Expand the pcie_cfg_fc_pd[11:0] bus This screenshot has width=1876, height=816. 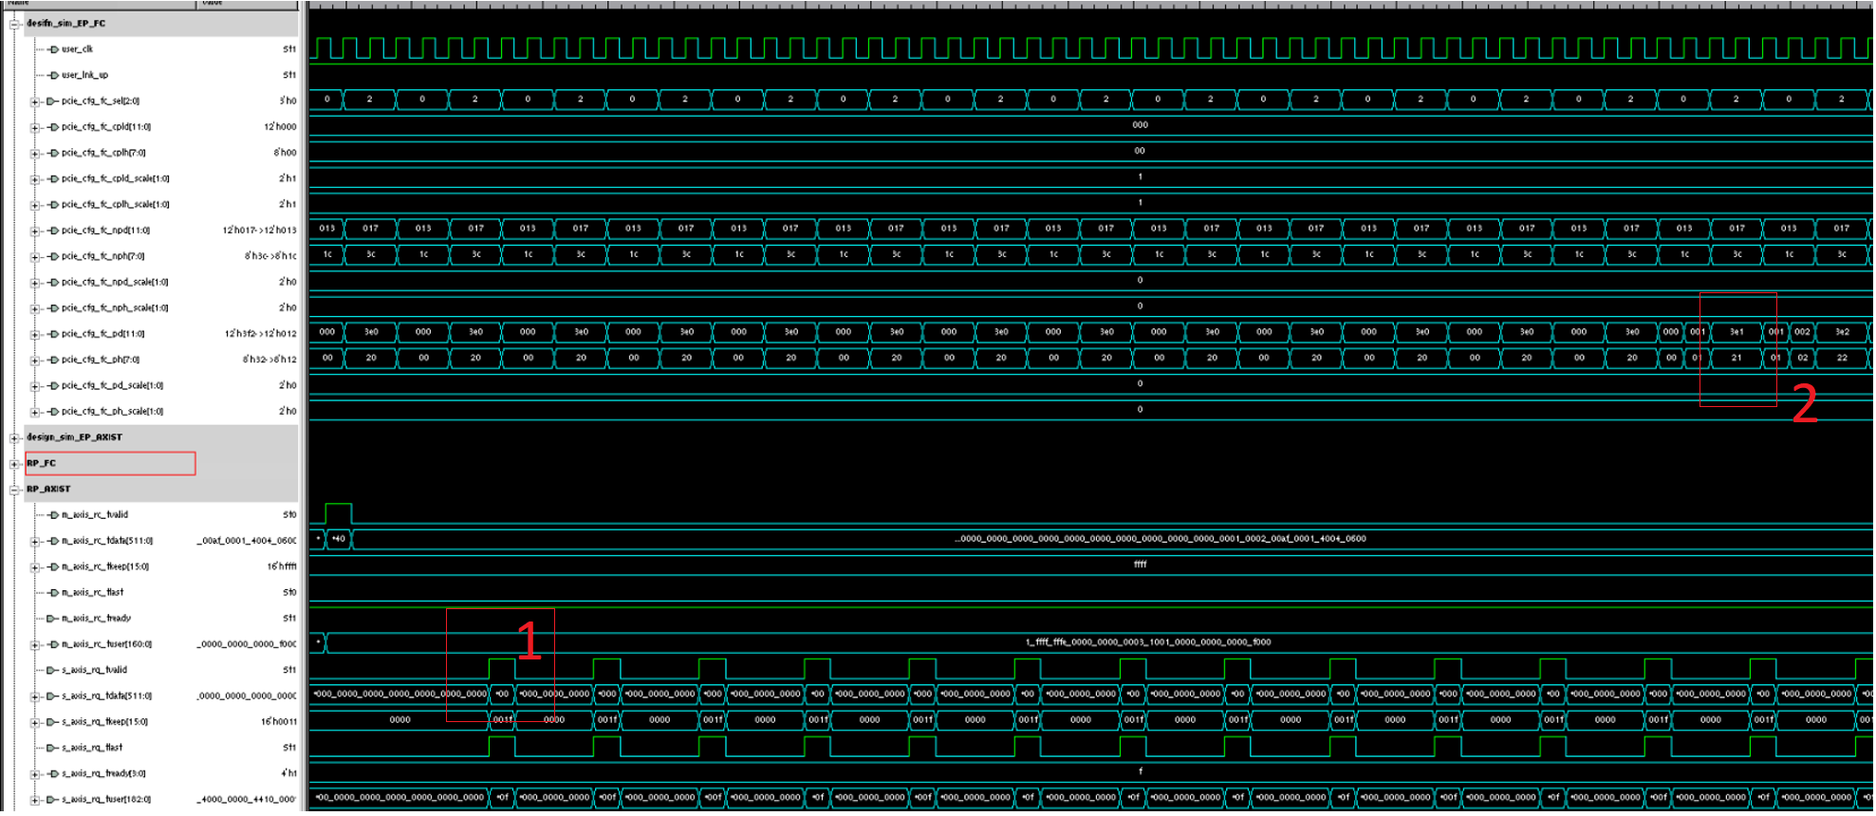(35, 334)
